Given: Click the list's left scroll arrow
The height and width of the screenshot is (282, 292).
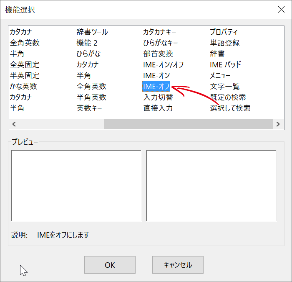Looking at the screenshot, I should coord(14,124).
